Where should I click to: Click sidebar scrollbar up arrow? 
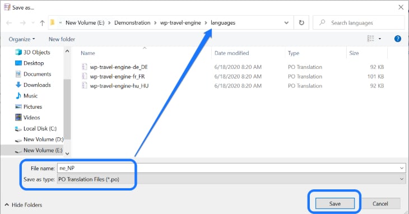point(67,52)
